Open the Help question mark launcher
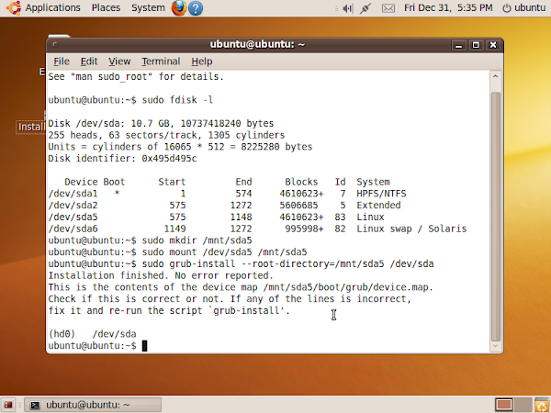 click(x=196, y=8)
